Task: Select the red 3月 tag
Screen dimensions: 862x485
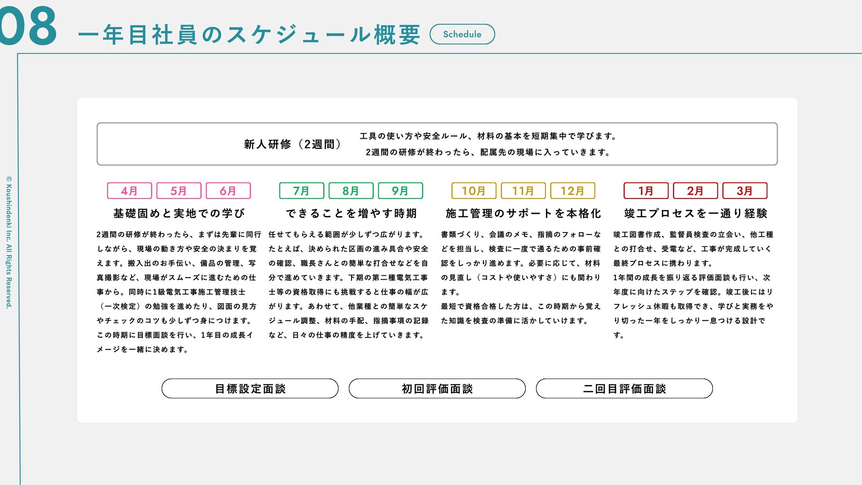Action: coord(744,191)
